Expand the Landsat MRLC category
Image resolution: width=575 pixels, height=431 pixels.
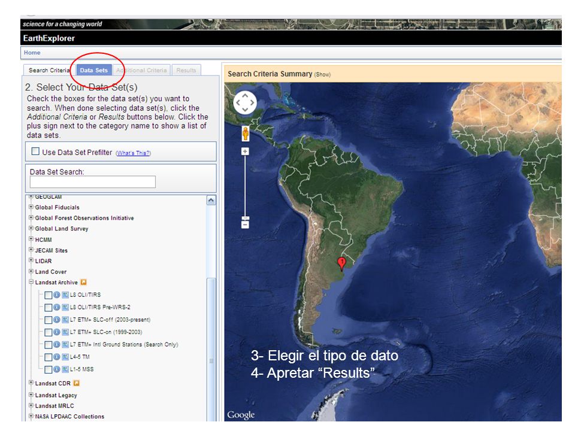31,405
